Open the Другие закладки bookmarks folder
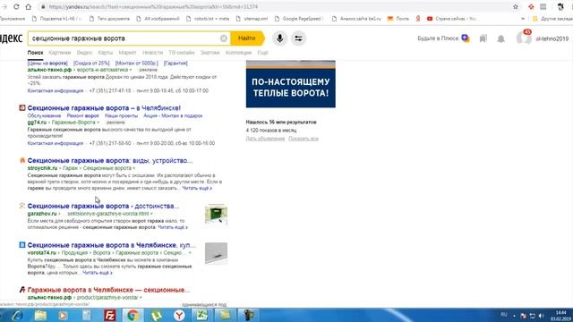 (552, 18)
